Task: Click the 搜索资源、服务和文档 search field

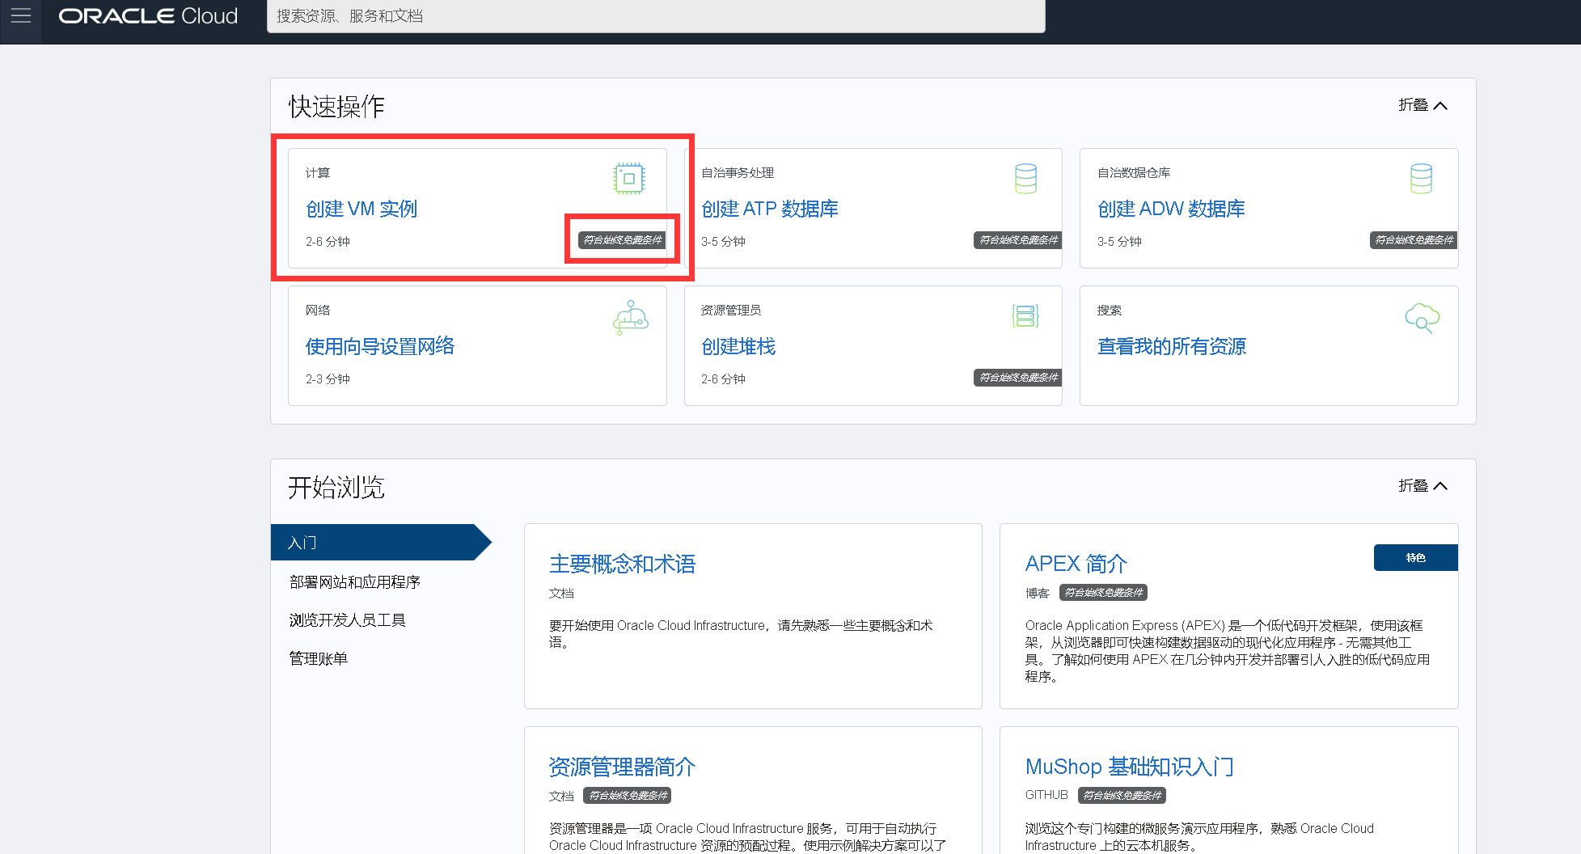Action: pyautogui.click(x=657, y=16)
